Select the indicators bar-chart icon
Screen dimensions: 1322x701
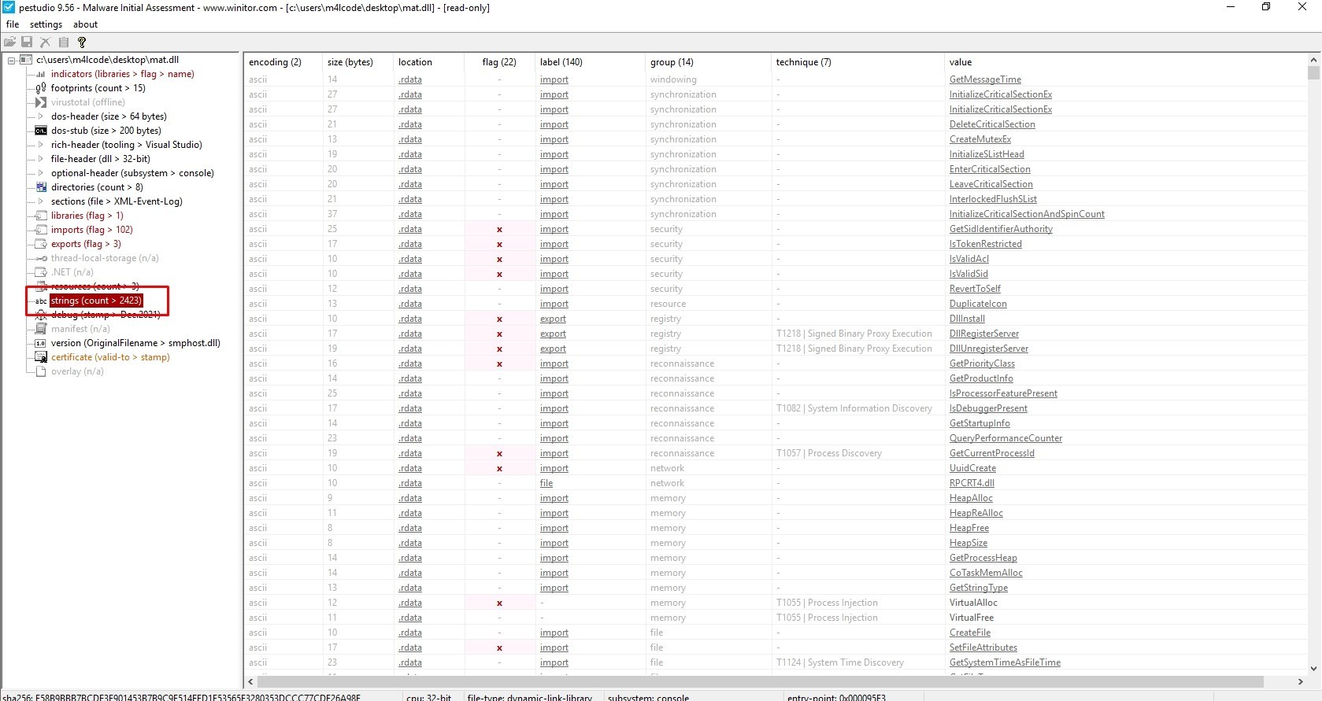coord(41,74)
